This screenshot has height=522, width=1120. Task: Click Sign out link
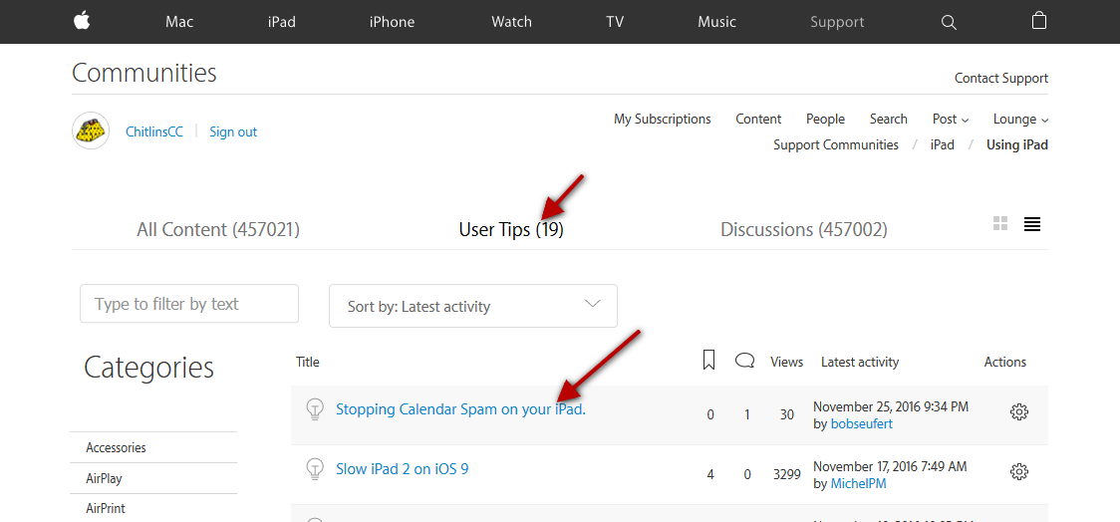[x=233, y=132]
